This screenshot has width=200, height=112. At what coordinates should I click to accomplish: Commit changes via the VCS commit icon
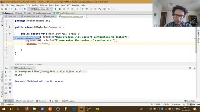[87, 9]
